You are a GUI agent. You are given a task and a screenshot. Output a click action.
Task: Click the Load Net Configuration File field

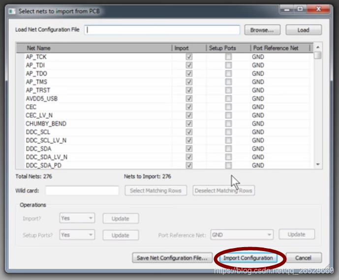pyautogui.click(x=162, y=30)
